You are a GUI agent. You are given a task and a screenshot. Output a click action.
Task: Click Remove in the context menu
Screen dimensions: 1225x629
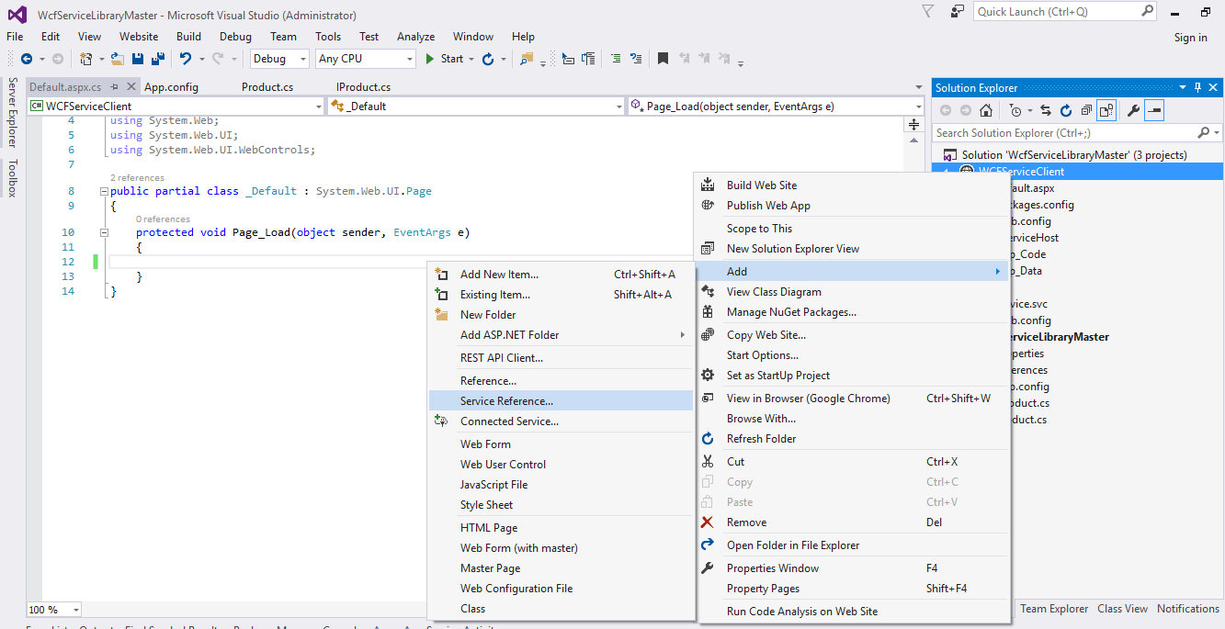coord(853,522)
